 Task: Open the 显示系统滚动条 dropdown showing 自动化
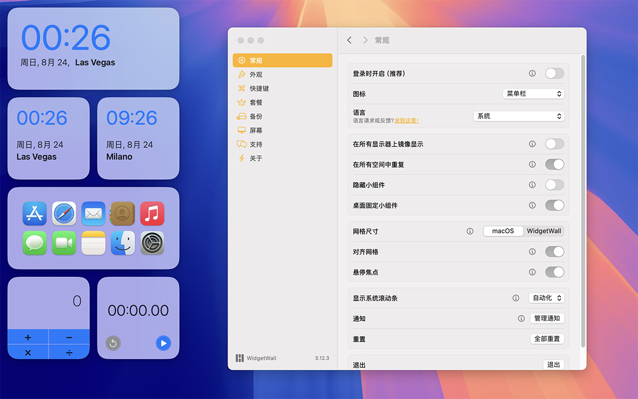(546, 298)
